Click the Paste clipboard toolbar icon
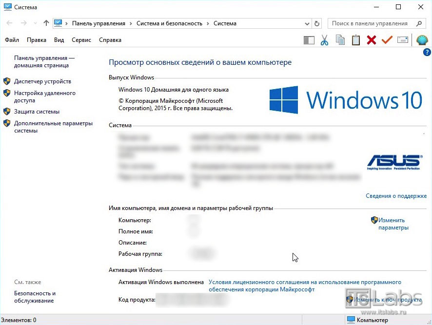 (355, 40)
